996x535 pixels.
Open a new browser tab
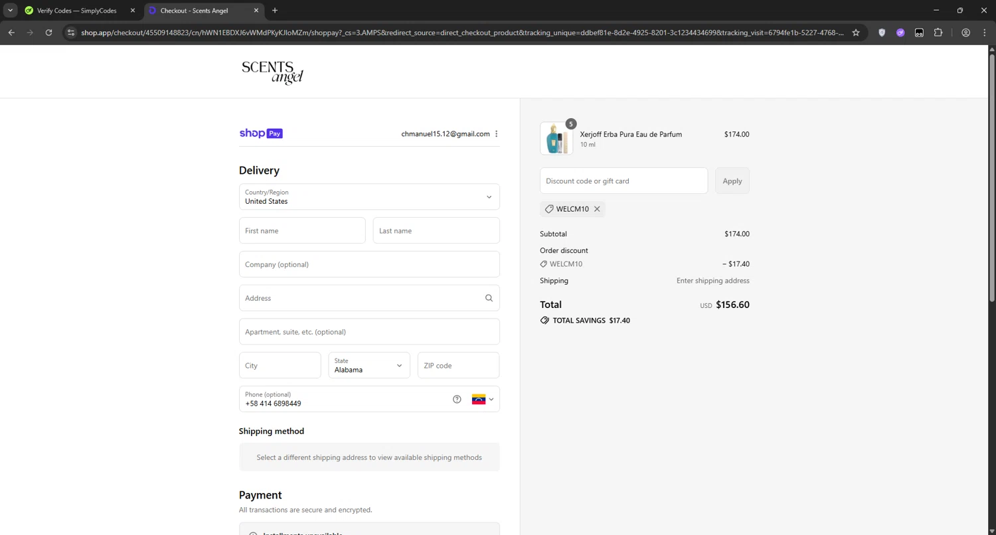(x=275, y=11)
